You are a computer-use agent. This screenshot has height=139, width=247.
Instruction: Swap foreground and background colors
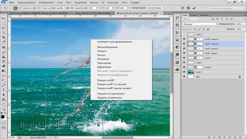[5, 113]
